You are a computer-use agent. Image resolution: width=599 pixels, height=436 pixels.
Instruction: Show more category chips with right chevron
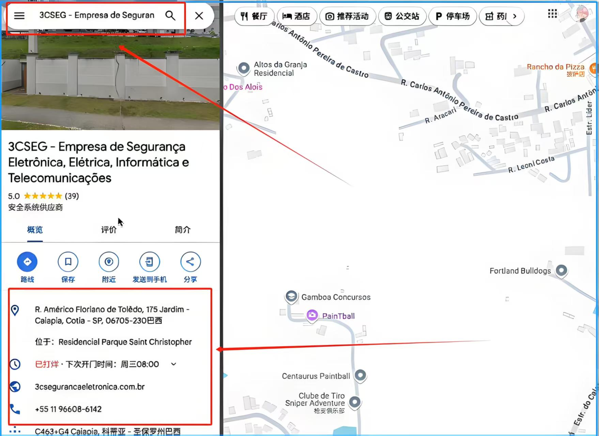(515, 16)
